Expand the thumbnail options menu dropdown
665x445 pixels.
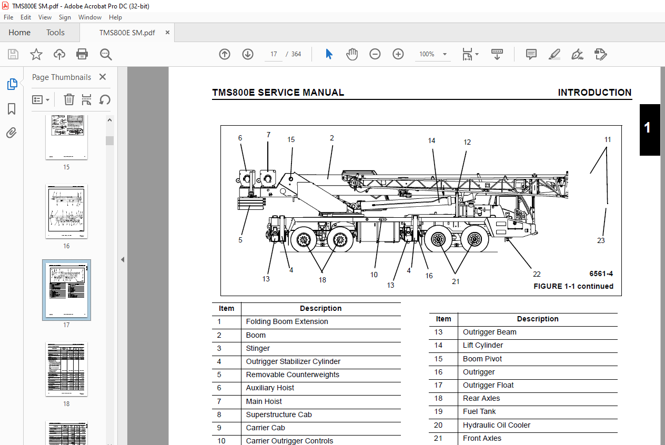pyautogui.click(x=41, y=99)
